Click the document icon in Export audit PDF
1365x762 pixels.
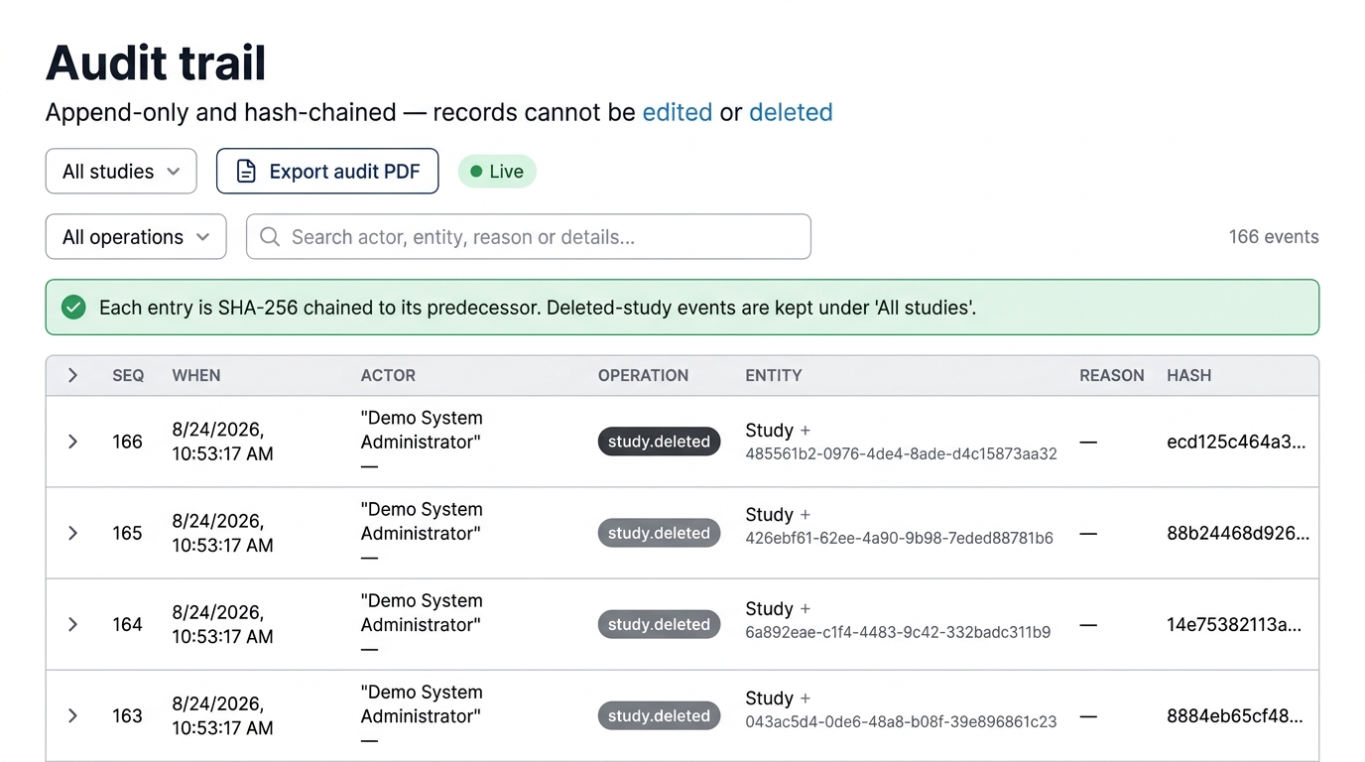click(x=246, y=172)
